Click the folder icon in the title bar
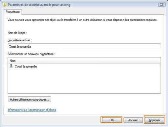The height and width of the screenshot is (127, 168). coord(4,5)
